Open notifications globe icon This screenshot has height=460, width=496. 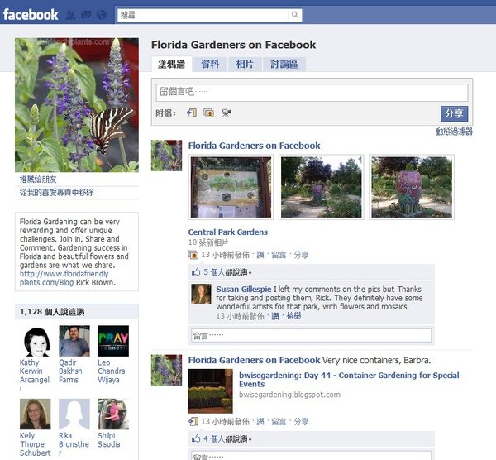pyautogui.click(x=102, y=15)
